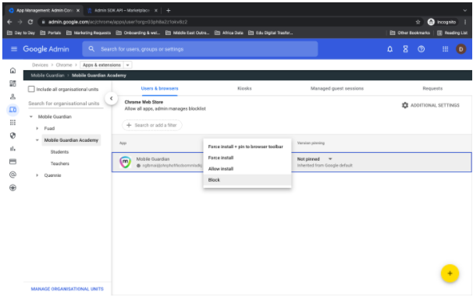Open a new browser tab
Screen dimensions: 473x297
pyautogui.click(x=169, y=11)
